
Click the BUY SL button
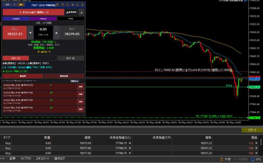pyautogui.click(x=71, y=58)
